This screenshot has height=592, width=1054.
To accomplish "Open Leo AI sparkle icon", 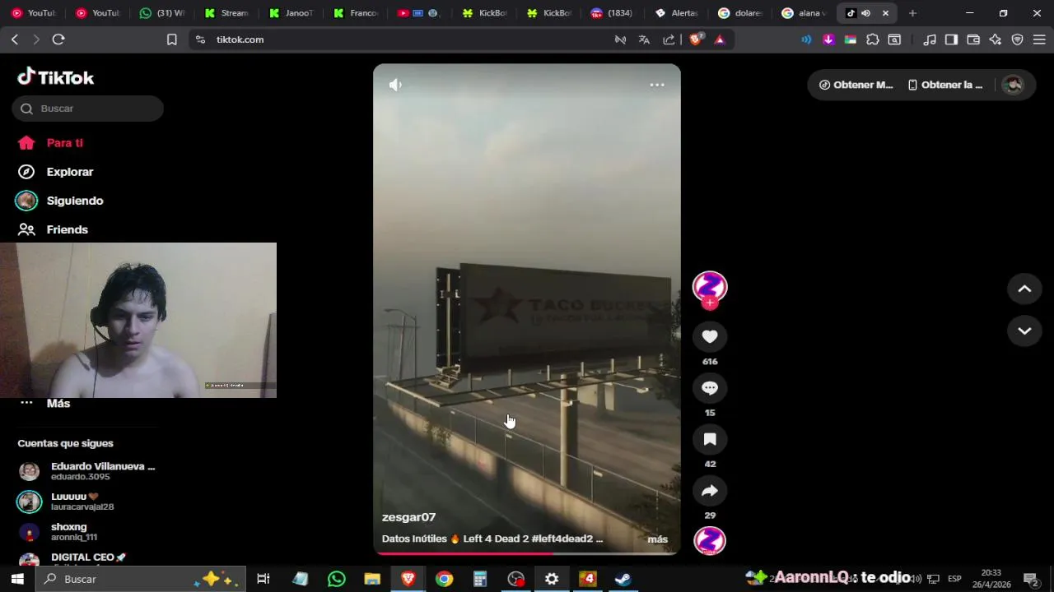I will tap(996, 39).
